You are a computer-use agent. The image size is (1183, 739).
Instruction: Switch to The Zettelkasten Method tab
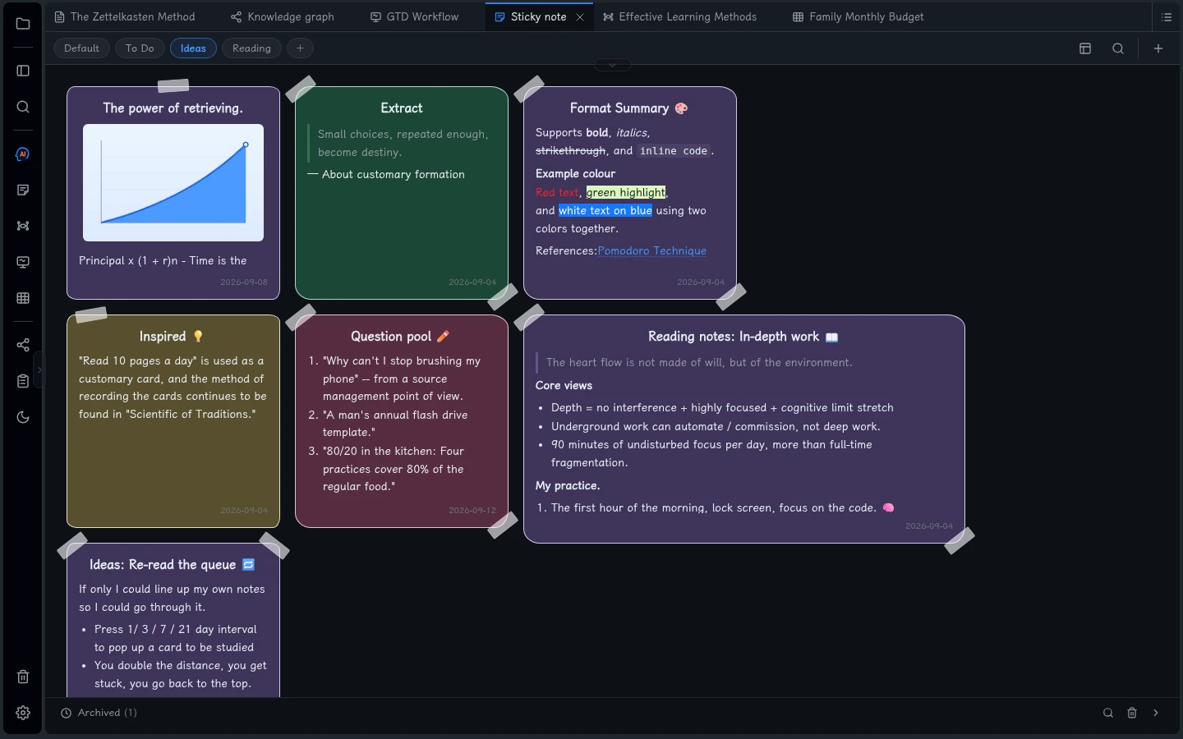tap(125, 16)
